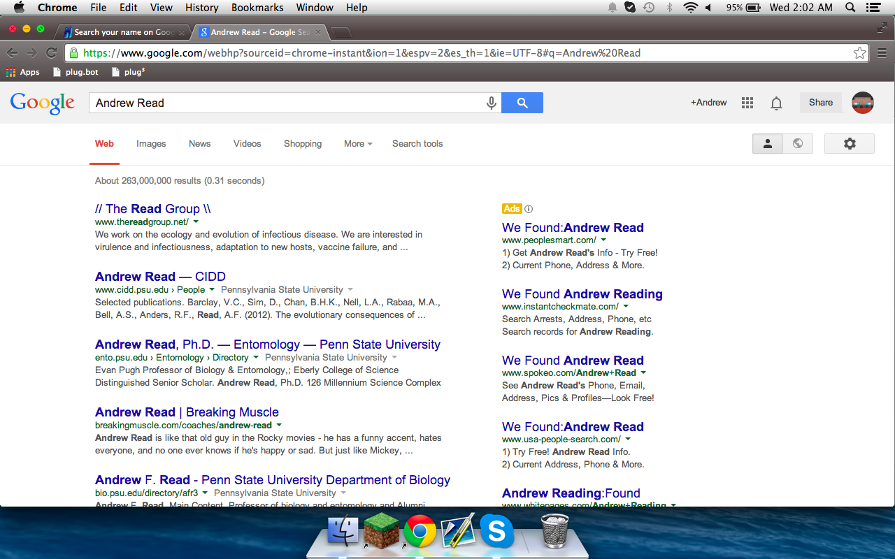Viewport: 895px width, 559px height.
Task: Open 'Andrew Read — CIDD' result
Action: (x=160, y=277)
